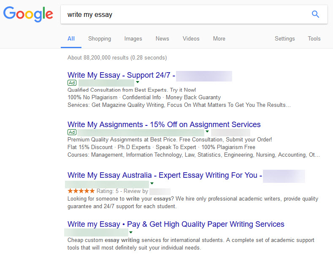
Task: Visit the Pay & Get High Quality Paper link
Action: (176, 224)
